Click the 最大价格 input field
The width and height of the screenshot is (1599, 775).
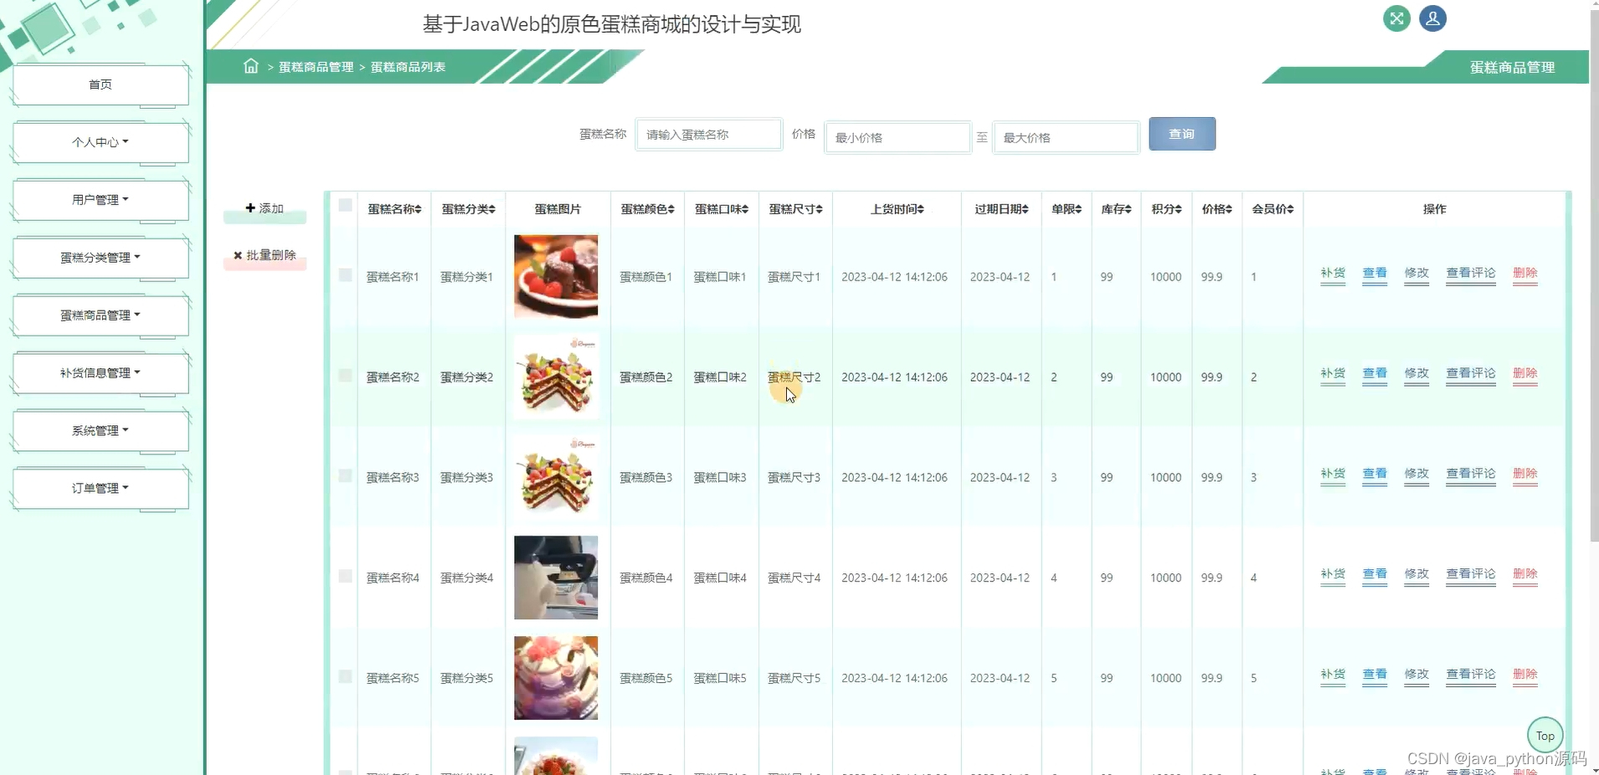pos(1066,137)
